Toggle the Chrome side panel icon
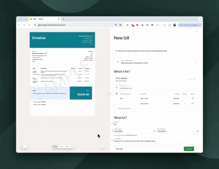This screenshot has width=219, height=169. click(170, 25)
